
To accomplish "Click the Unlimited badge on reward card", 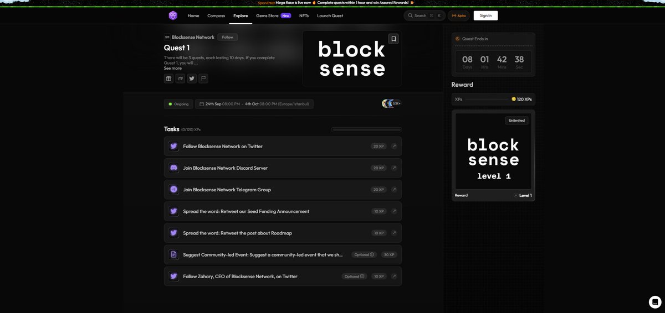I will (516, 120).
